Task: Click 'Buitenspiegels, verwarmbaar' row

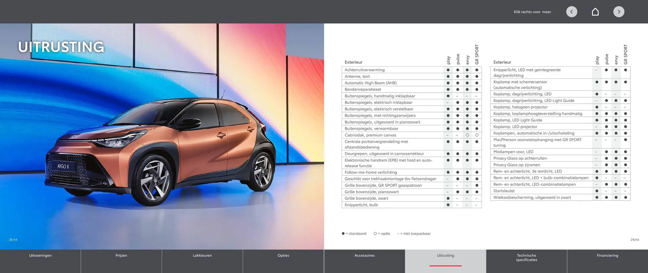Action: tap(412, 129)
